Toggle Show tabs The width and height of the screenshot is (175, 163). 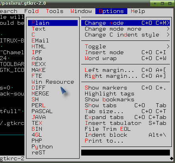125,105
